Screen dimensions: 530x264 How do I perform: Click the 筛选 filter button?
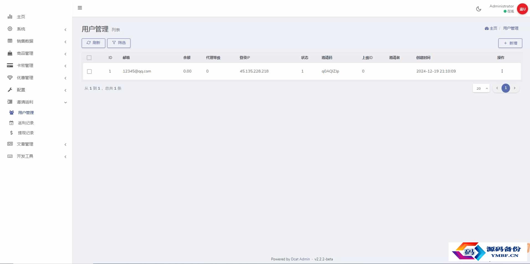pos(119,43)
